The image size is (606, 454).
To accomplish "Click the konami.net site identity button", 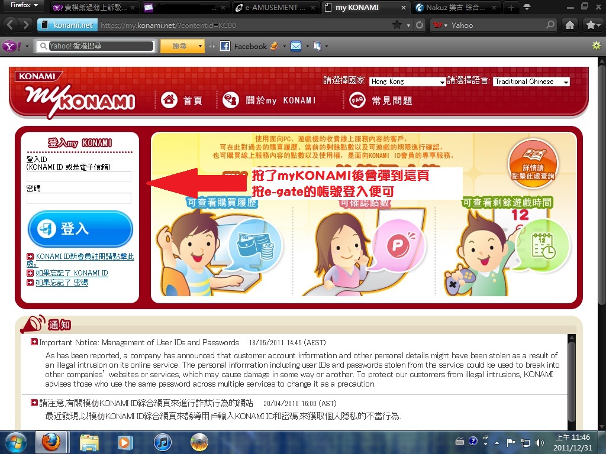I will pos(67,25).
